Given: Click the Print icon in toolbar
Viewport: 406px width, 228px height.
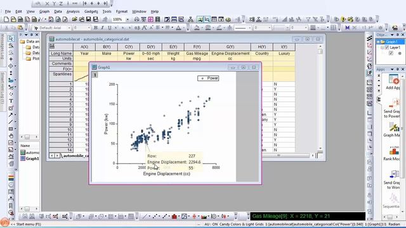Looking at the screenshot, I should click(136, 20).
